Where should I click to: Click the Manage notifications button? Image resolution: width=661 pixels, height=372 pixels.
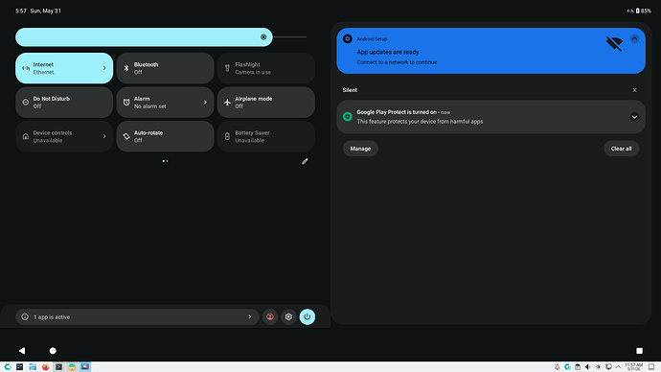coord(360,149)
